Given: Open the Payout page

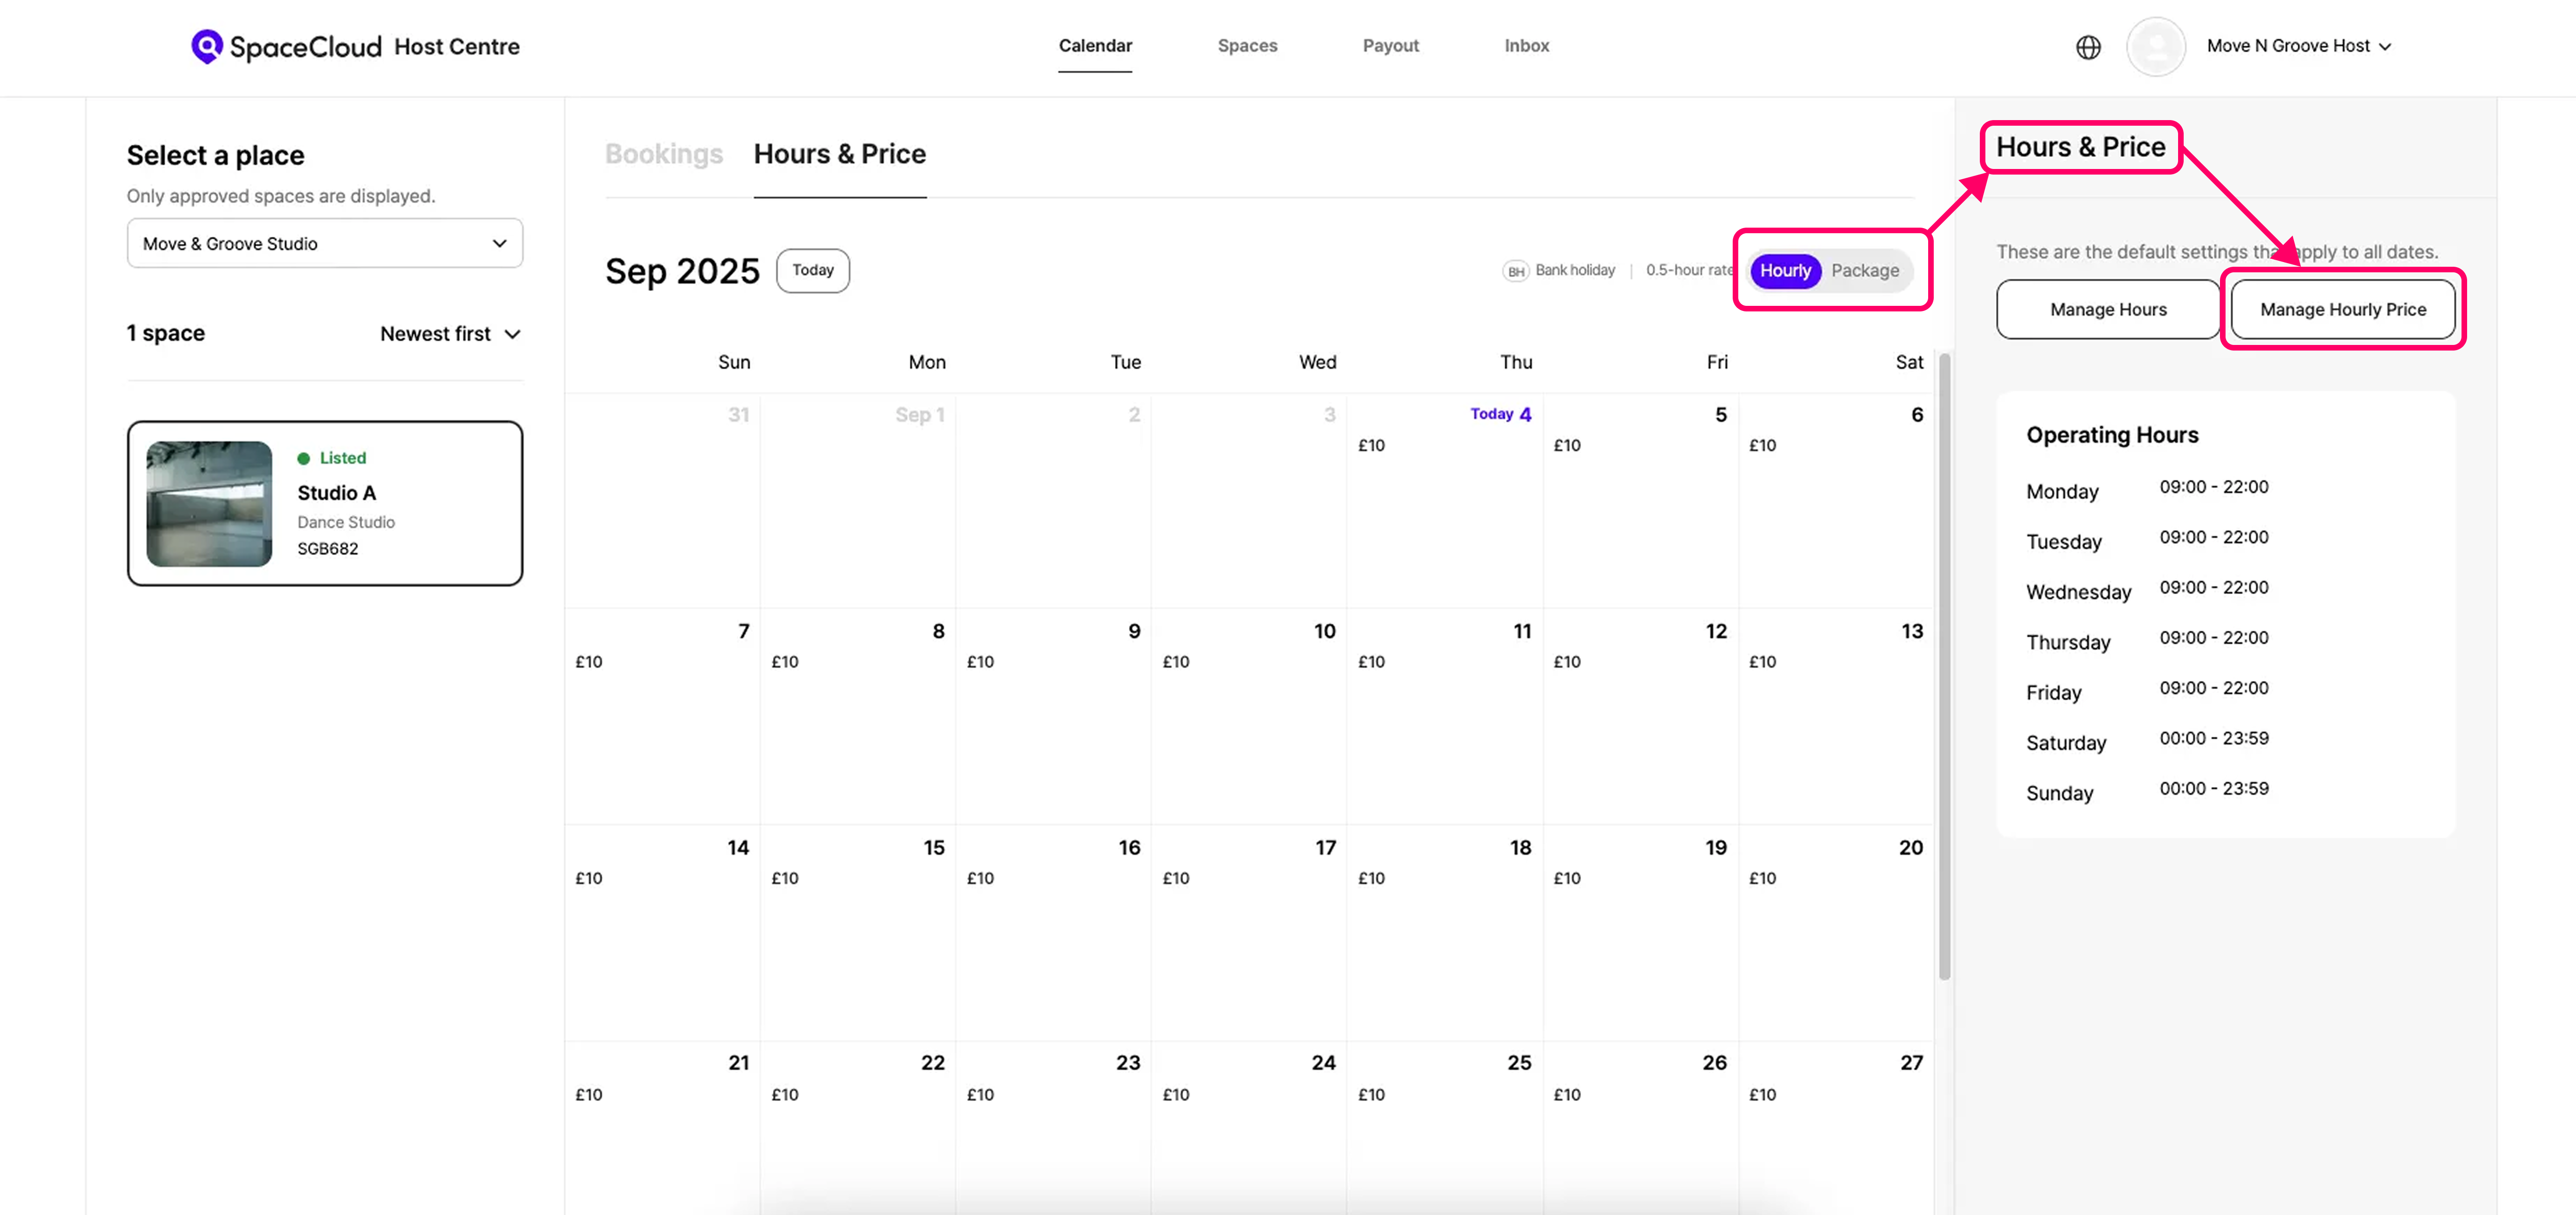Looking at the screenshot, I should 1390,46.
